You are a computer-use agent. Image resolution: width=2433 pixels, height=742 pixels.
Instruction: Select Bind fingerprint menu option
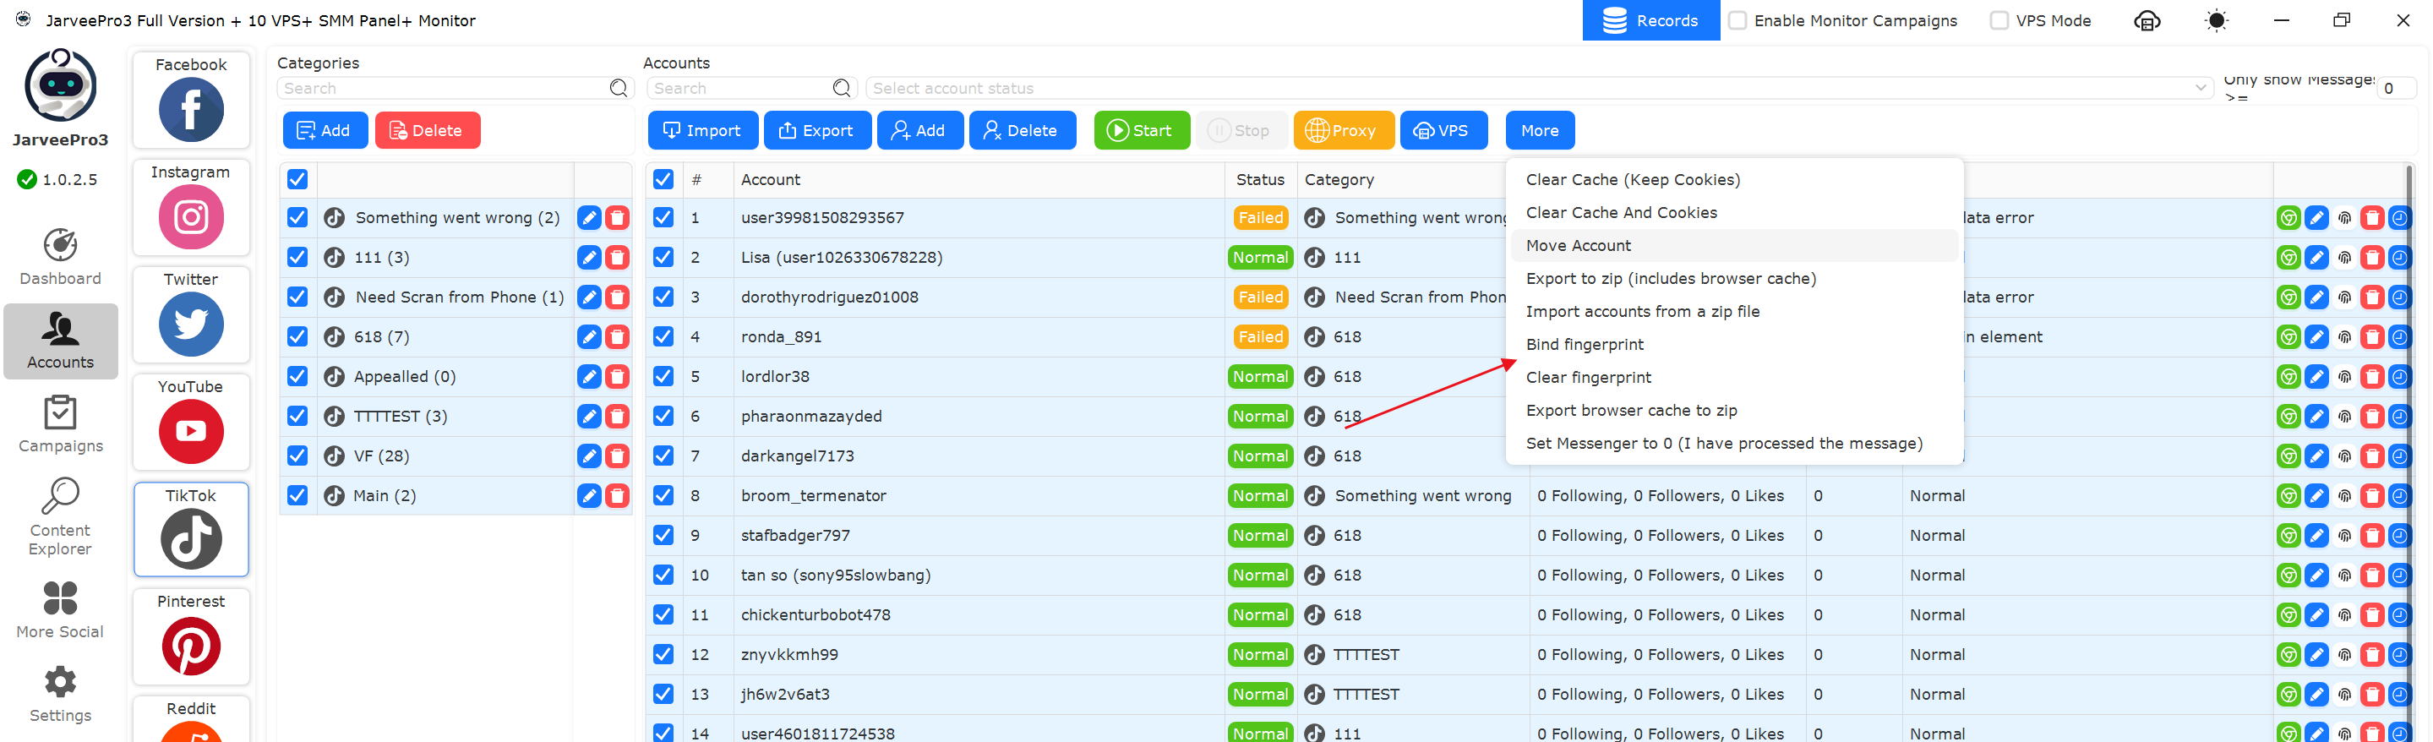click(1584, 345)
